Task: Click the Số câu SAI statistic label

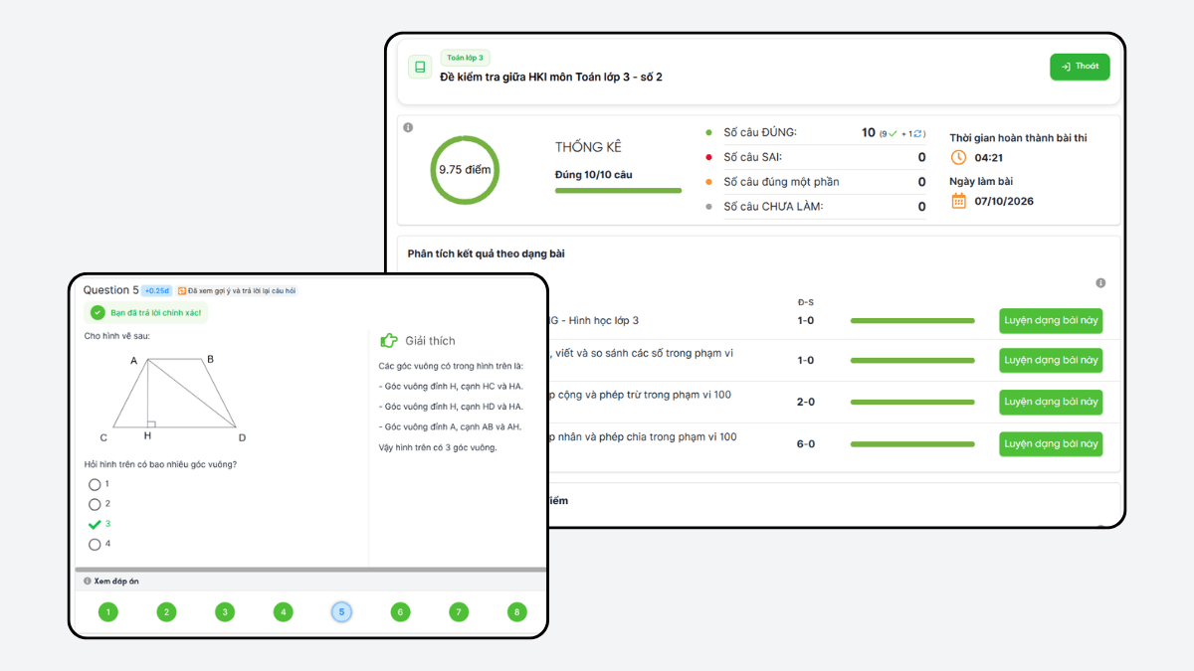Action: (752, 157)
